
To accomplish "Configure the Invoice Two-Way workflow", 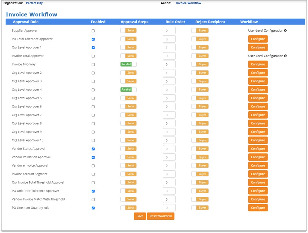I will (258, 64).
